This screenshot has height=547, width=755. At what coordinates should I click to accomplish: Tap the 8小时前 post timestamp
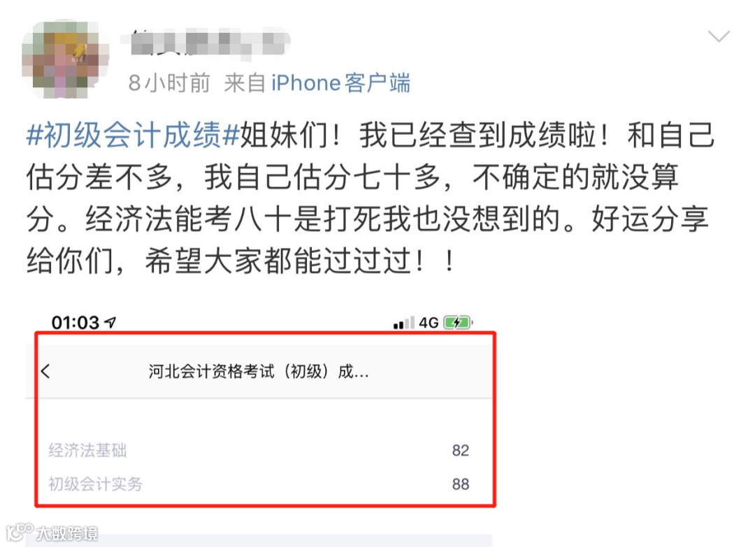pos(169,82)
